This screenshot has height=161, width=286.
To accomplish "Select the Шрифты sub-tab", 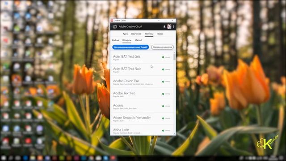I will (x=127, y=40).
